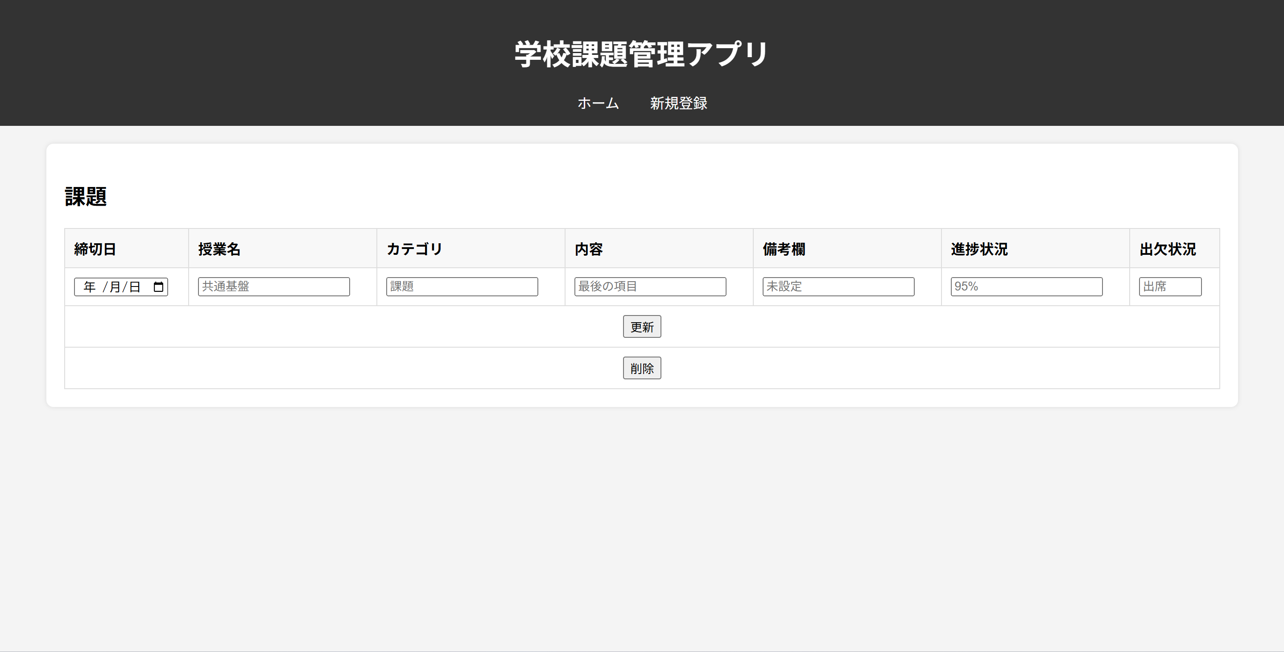The height and width of the screenshot is (652, 1284).
Task: Click the 出欠状況 input showing 出席
Action: tap(1169, 287)
